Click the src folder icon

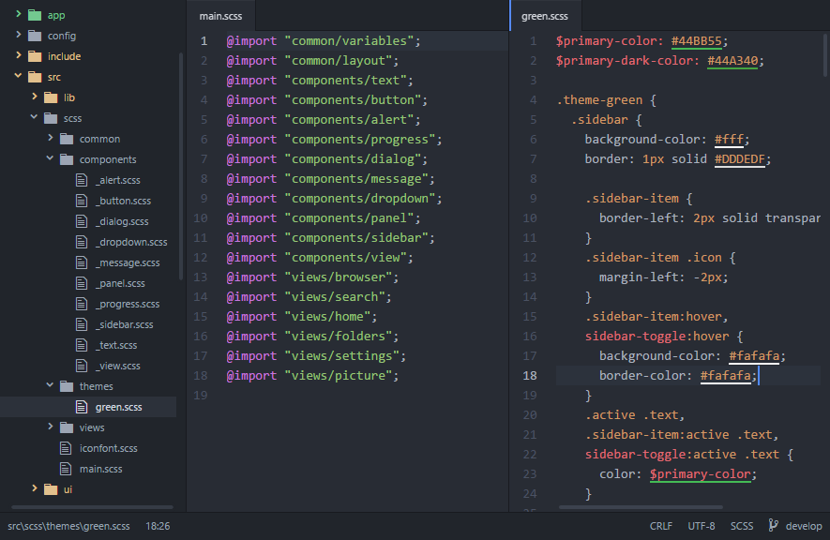coord(35,77)
